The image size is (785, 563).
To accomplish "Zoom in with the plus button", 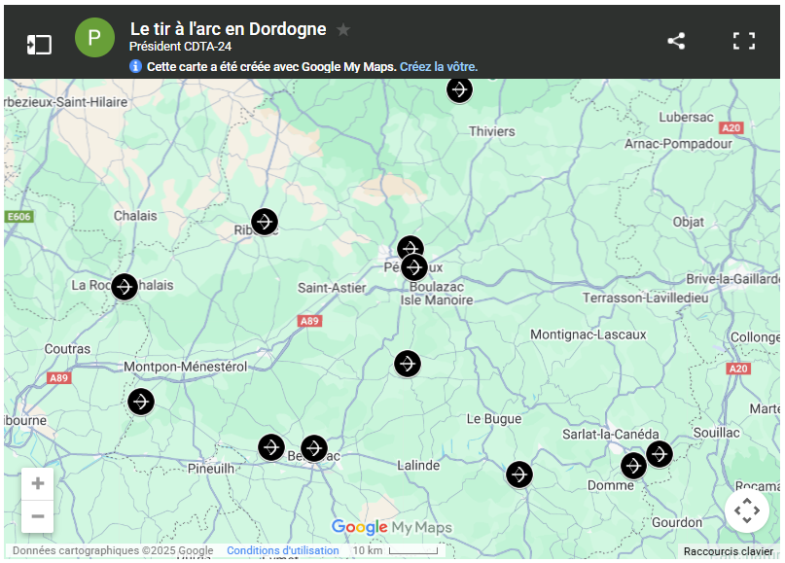I will [x=38, y=483].
